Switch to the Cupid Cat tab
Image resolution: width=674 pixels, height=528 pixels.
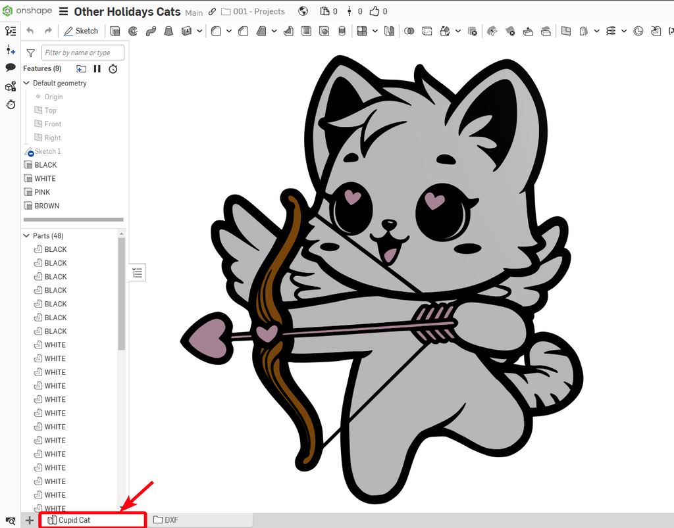point(93,520)
